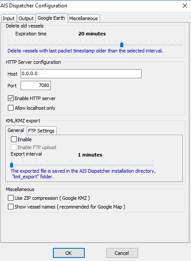Confirm settings with the OK button
This screenshot has width=191, height=261.
(69, 253)
